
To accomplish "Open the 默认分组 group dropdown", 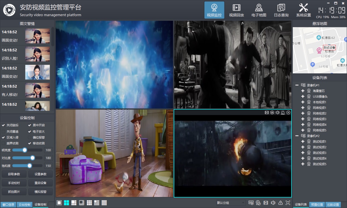I will click(231, 203).
